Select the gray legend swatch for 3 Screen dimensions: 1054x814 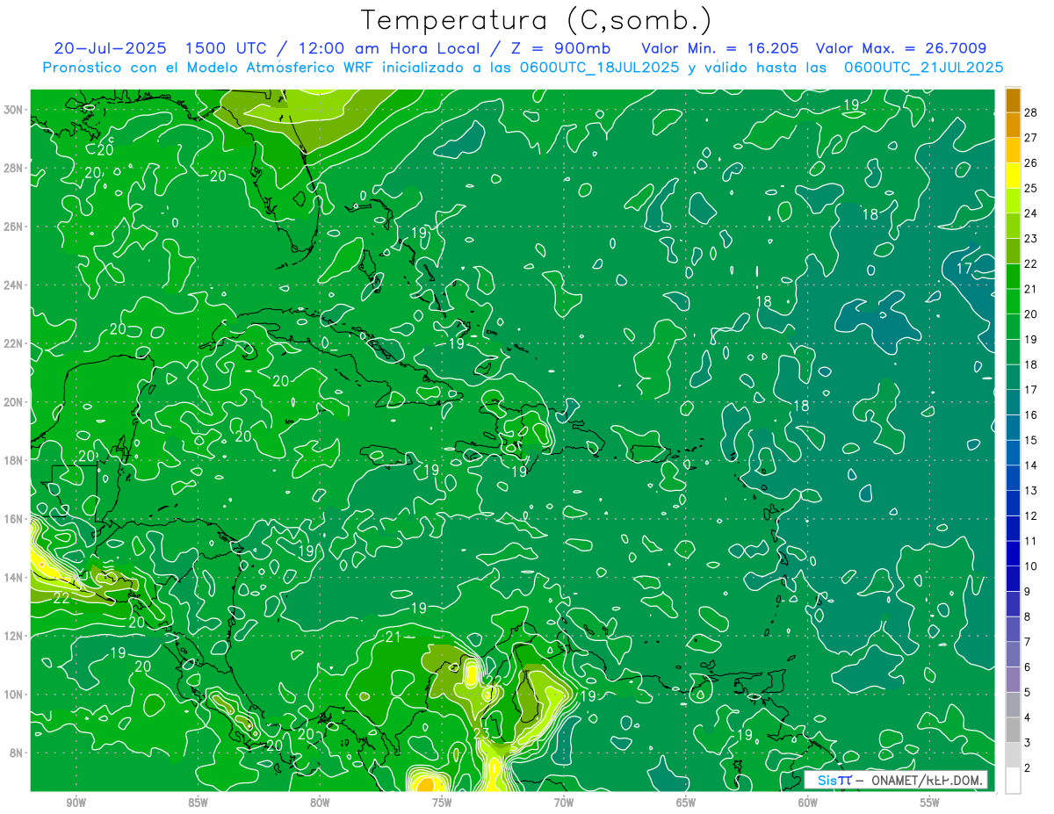point(1013,731)
